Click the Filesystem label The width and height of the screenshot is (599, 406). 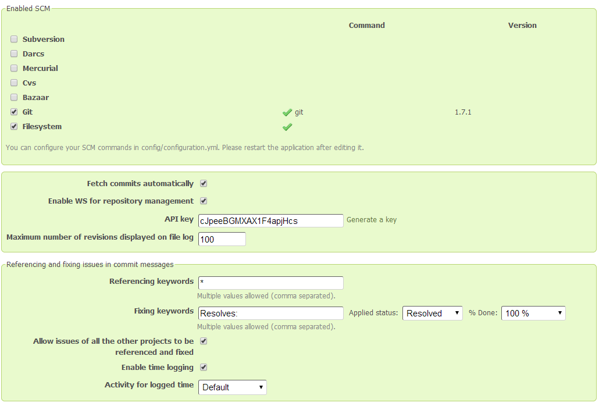coord(42,126)
